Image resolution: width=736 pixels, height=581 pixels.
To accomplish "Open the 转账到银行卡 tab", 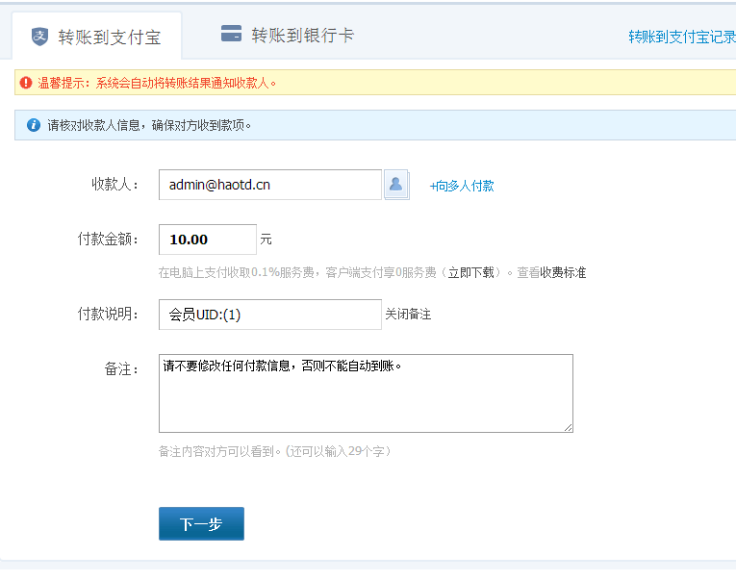I will [288, 35].
